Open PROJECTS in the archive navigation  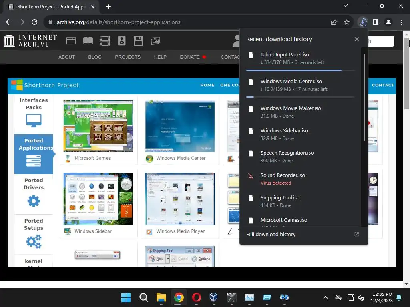pos(128,57)
